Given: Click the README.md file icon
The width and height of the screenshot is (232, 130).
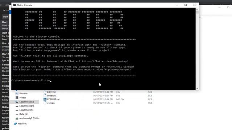Looking at the screenshot, I should click(45, 99).
